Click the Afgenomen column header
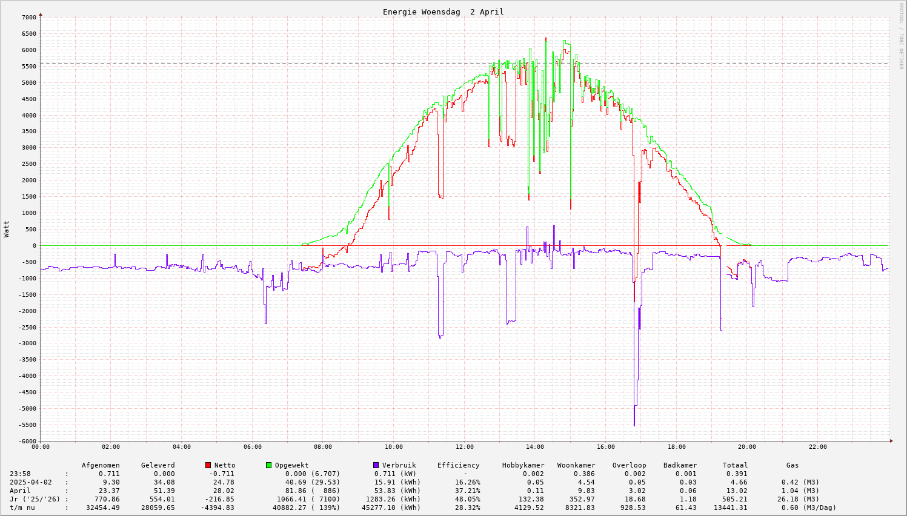Viewport: 907px width, 516px height. [101, 465]
